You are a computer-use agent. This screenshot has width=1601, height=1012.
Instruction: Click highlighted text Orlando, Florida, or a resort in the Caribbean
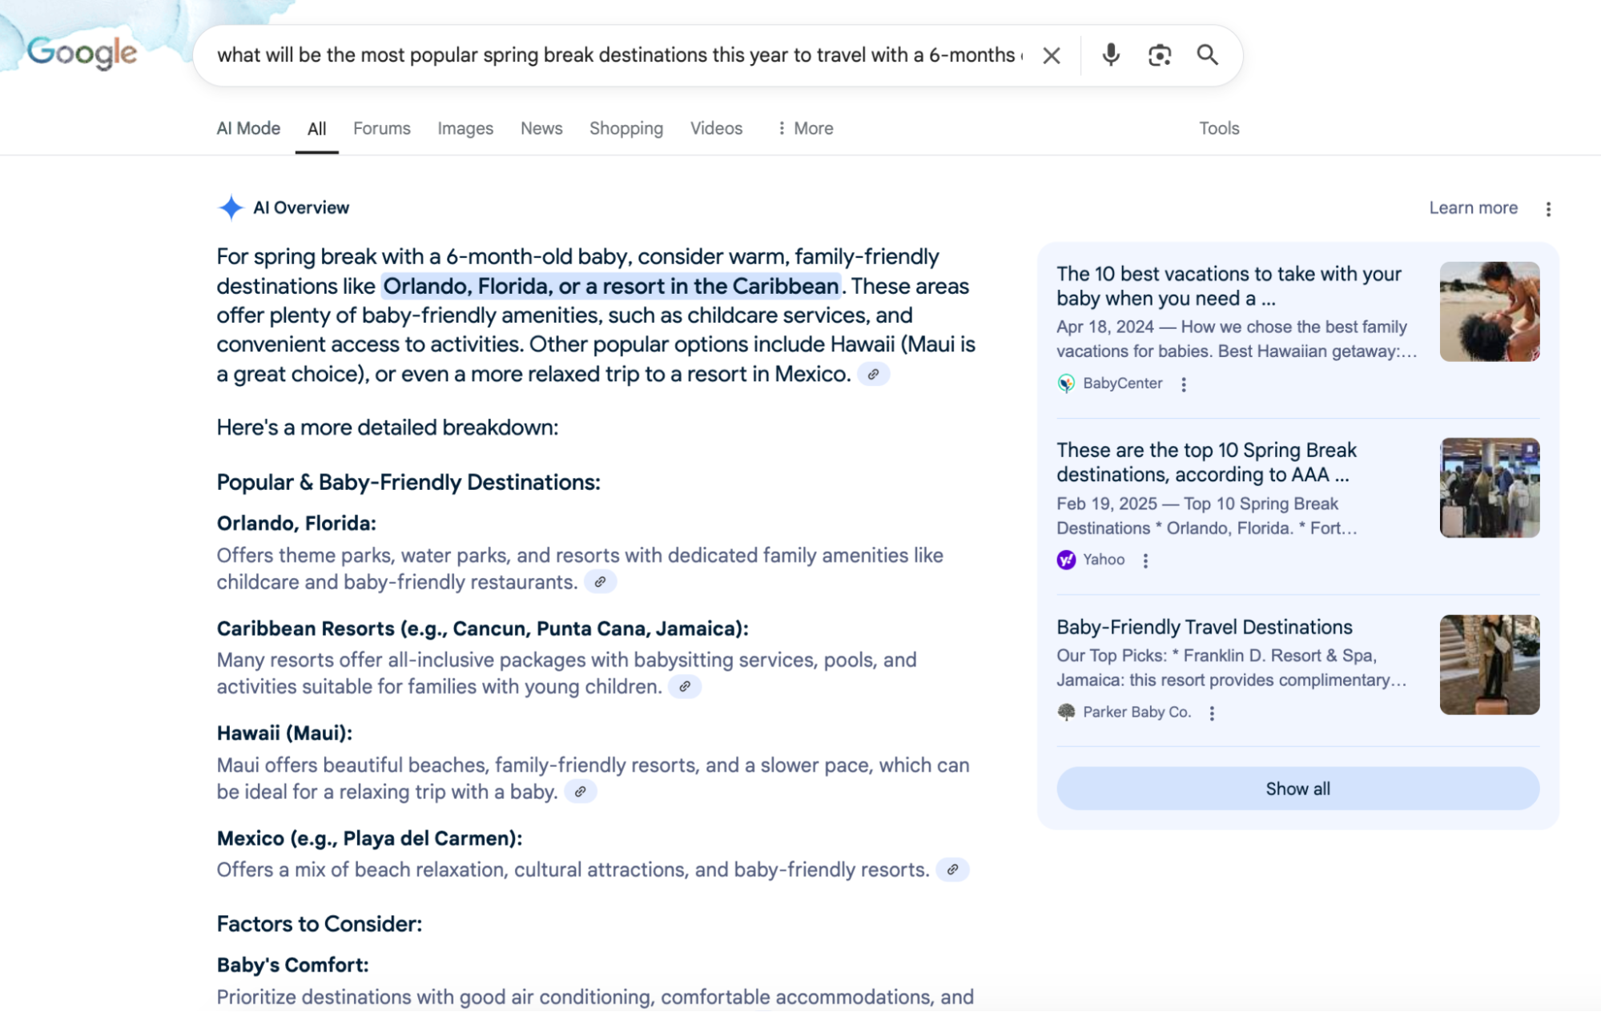point(611,286)
